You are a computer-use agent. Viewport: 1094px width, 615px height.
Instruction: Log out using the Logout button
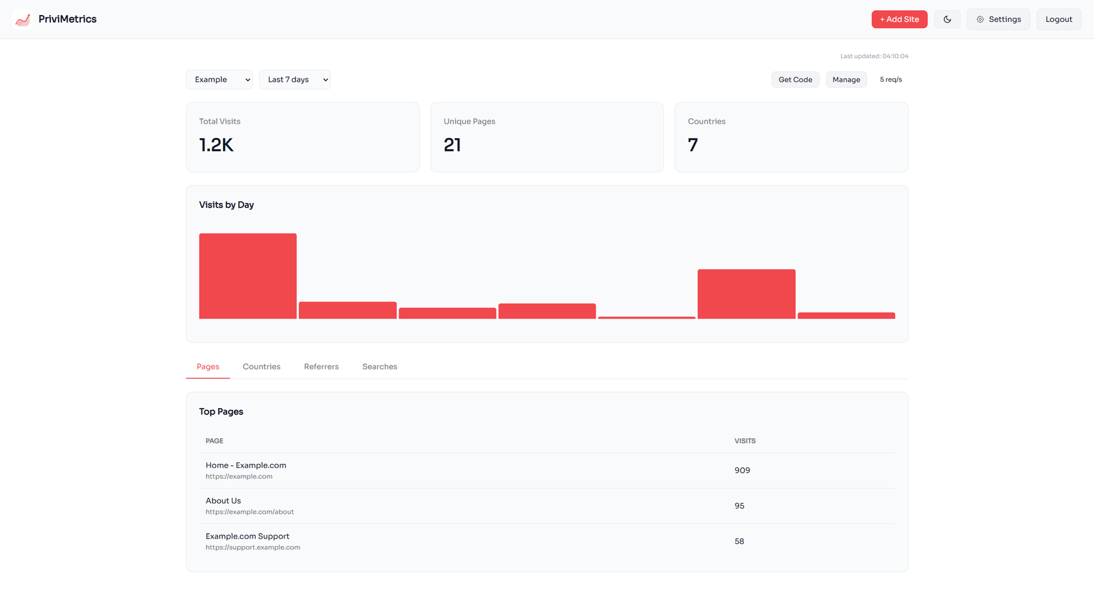point(1058,20)
